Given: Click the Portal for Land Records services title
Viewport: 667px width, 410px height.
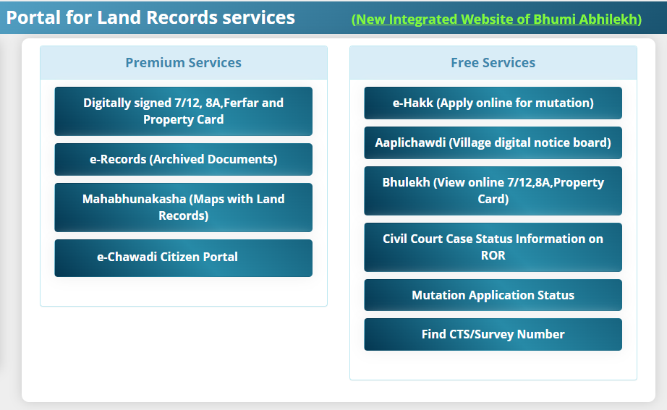Looking at the screenshot, I should coord(150,17).
